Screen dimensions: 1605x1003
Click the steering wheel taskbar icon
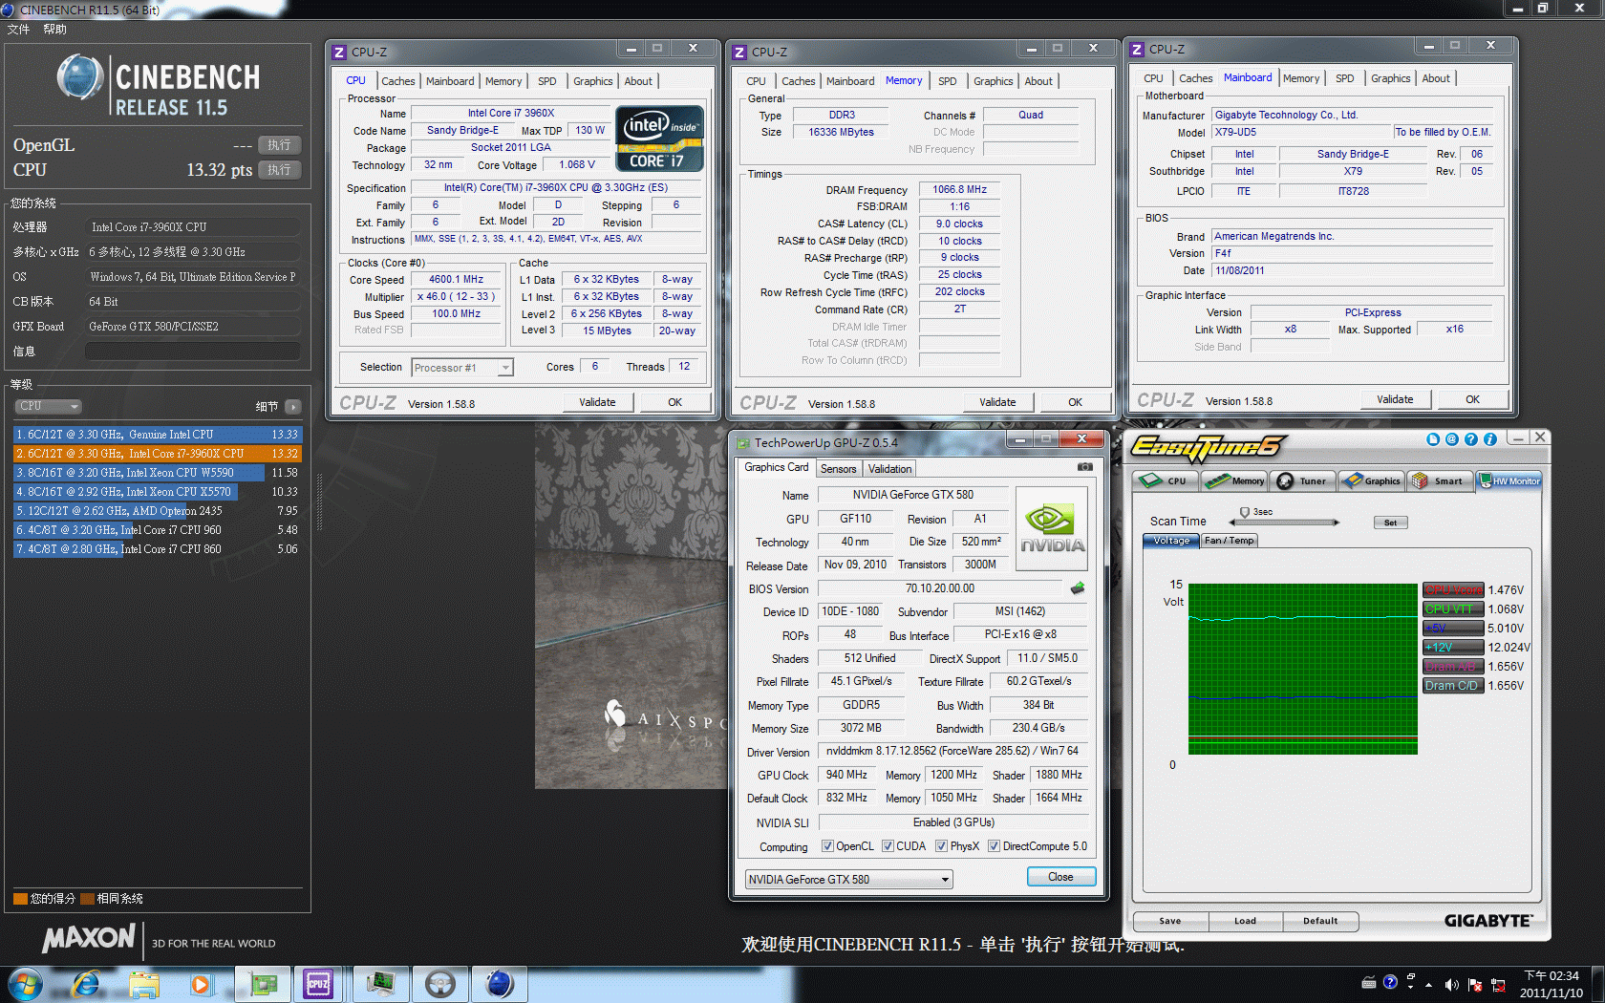click(x=440, y=984)
